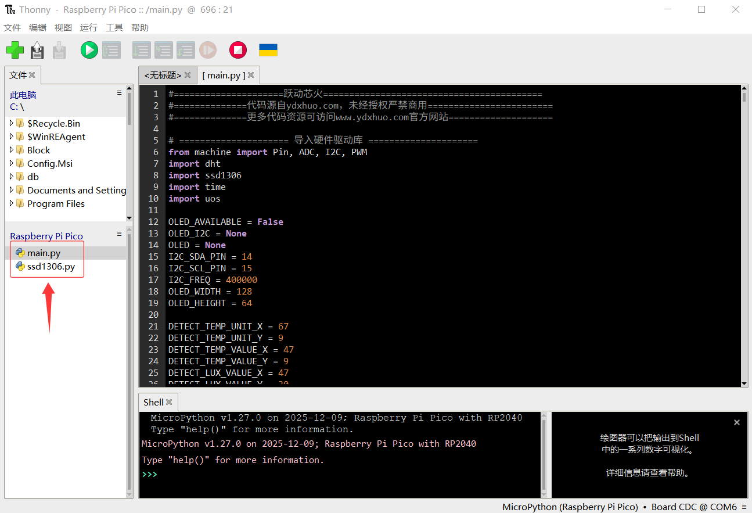Image resolution: width=752 pixels, height=513 pixels.
Task: Click the code line 'import dht'
Action: pyautogui.click(x=195, y=164)
